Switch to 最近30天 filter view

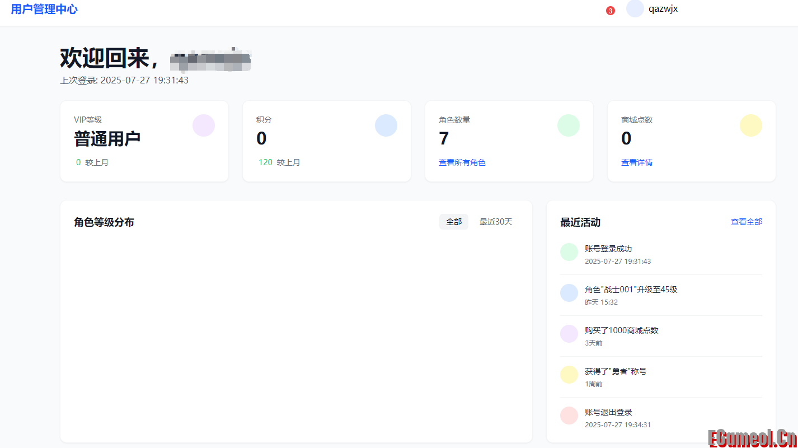click(495, 222)
